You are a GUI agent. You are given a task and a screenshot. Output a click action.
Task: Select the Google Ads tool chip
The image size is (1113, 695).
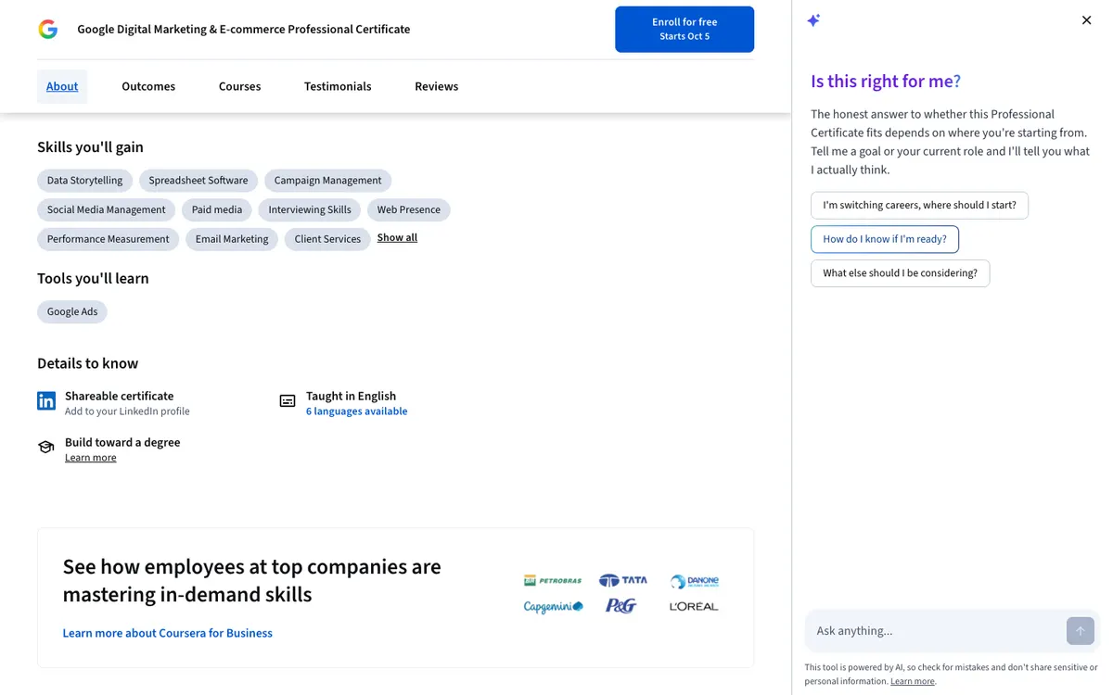(x=72, y=311)
